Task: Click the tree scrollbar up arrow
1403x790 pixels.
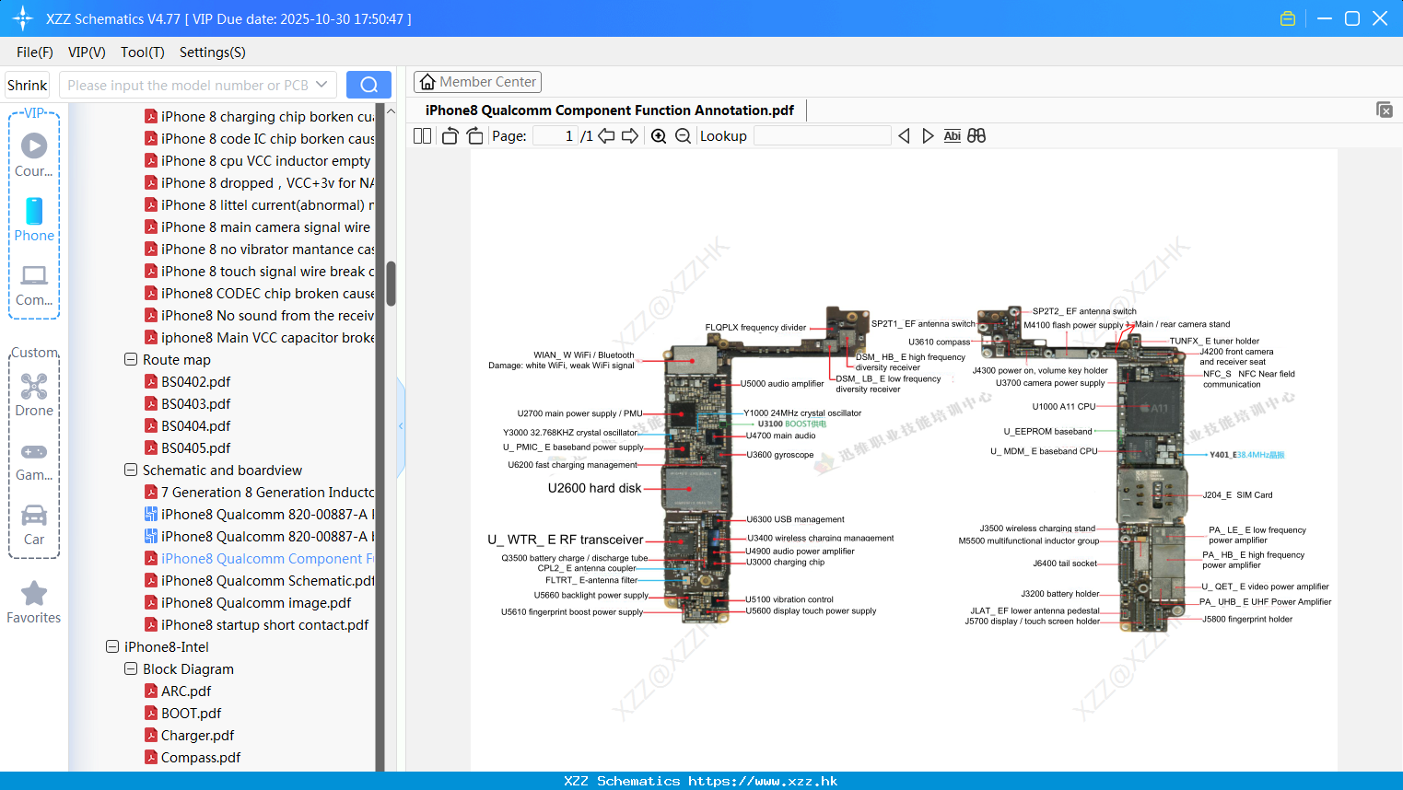Action: [x=391, y=111]
